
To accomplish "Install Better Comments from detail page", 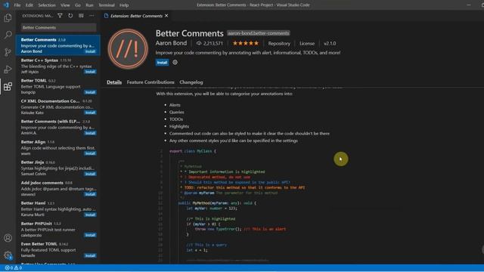I will 162,62.
